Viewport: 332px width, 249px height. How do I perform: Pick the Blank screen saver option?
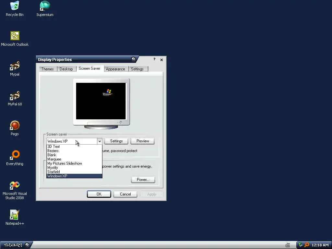click(x=74, y=155)
